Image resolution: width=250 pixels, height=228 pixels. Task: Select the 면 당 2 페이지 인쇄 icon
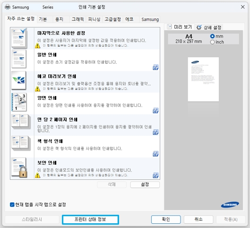(x=21, y=122)
